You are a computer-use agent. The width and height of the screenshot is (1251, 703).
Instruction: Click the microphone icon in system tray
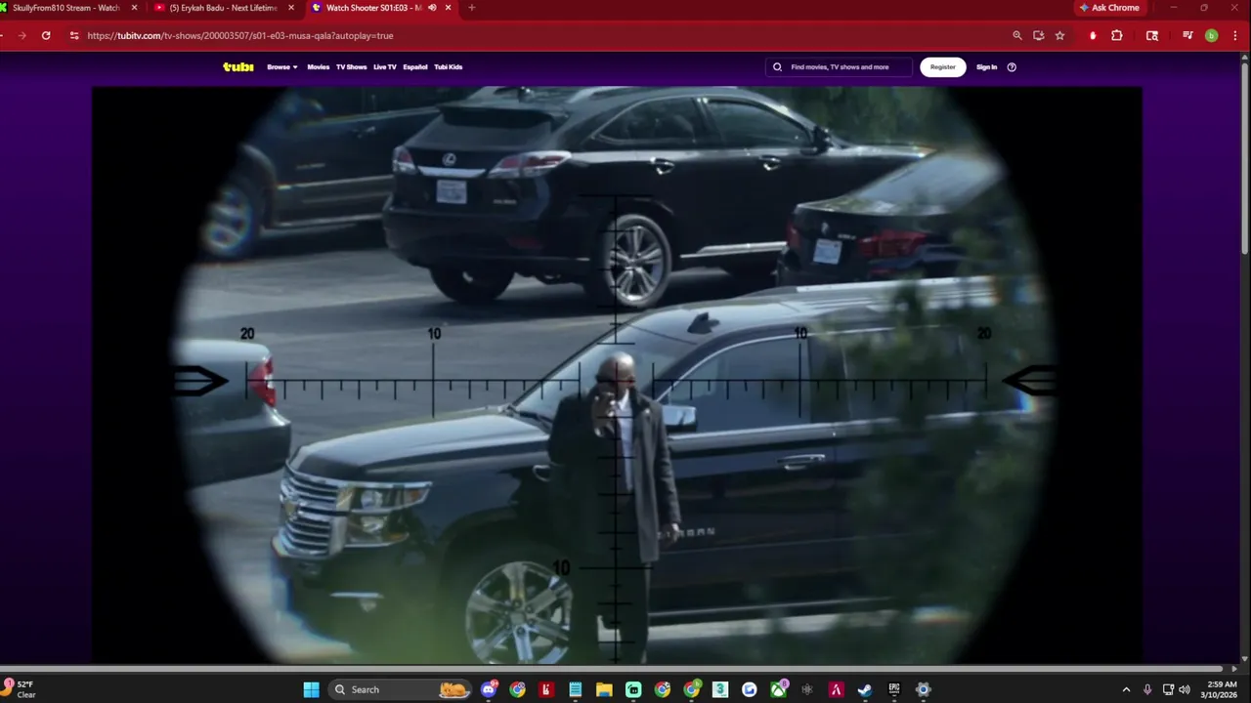(x=1147, y=689)
